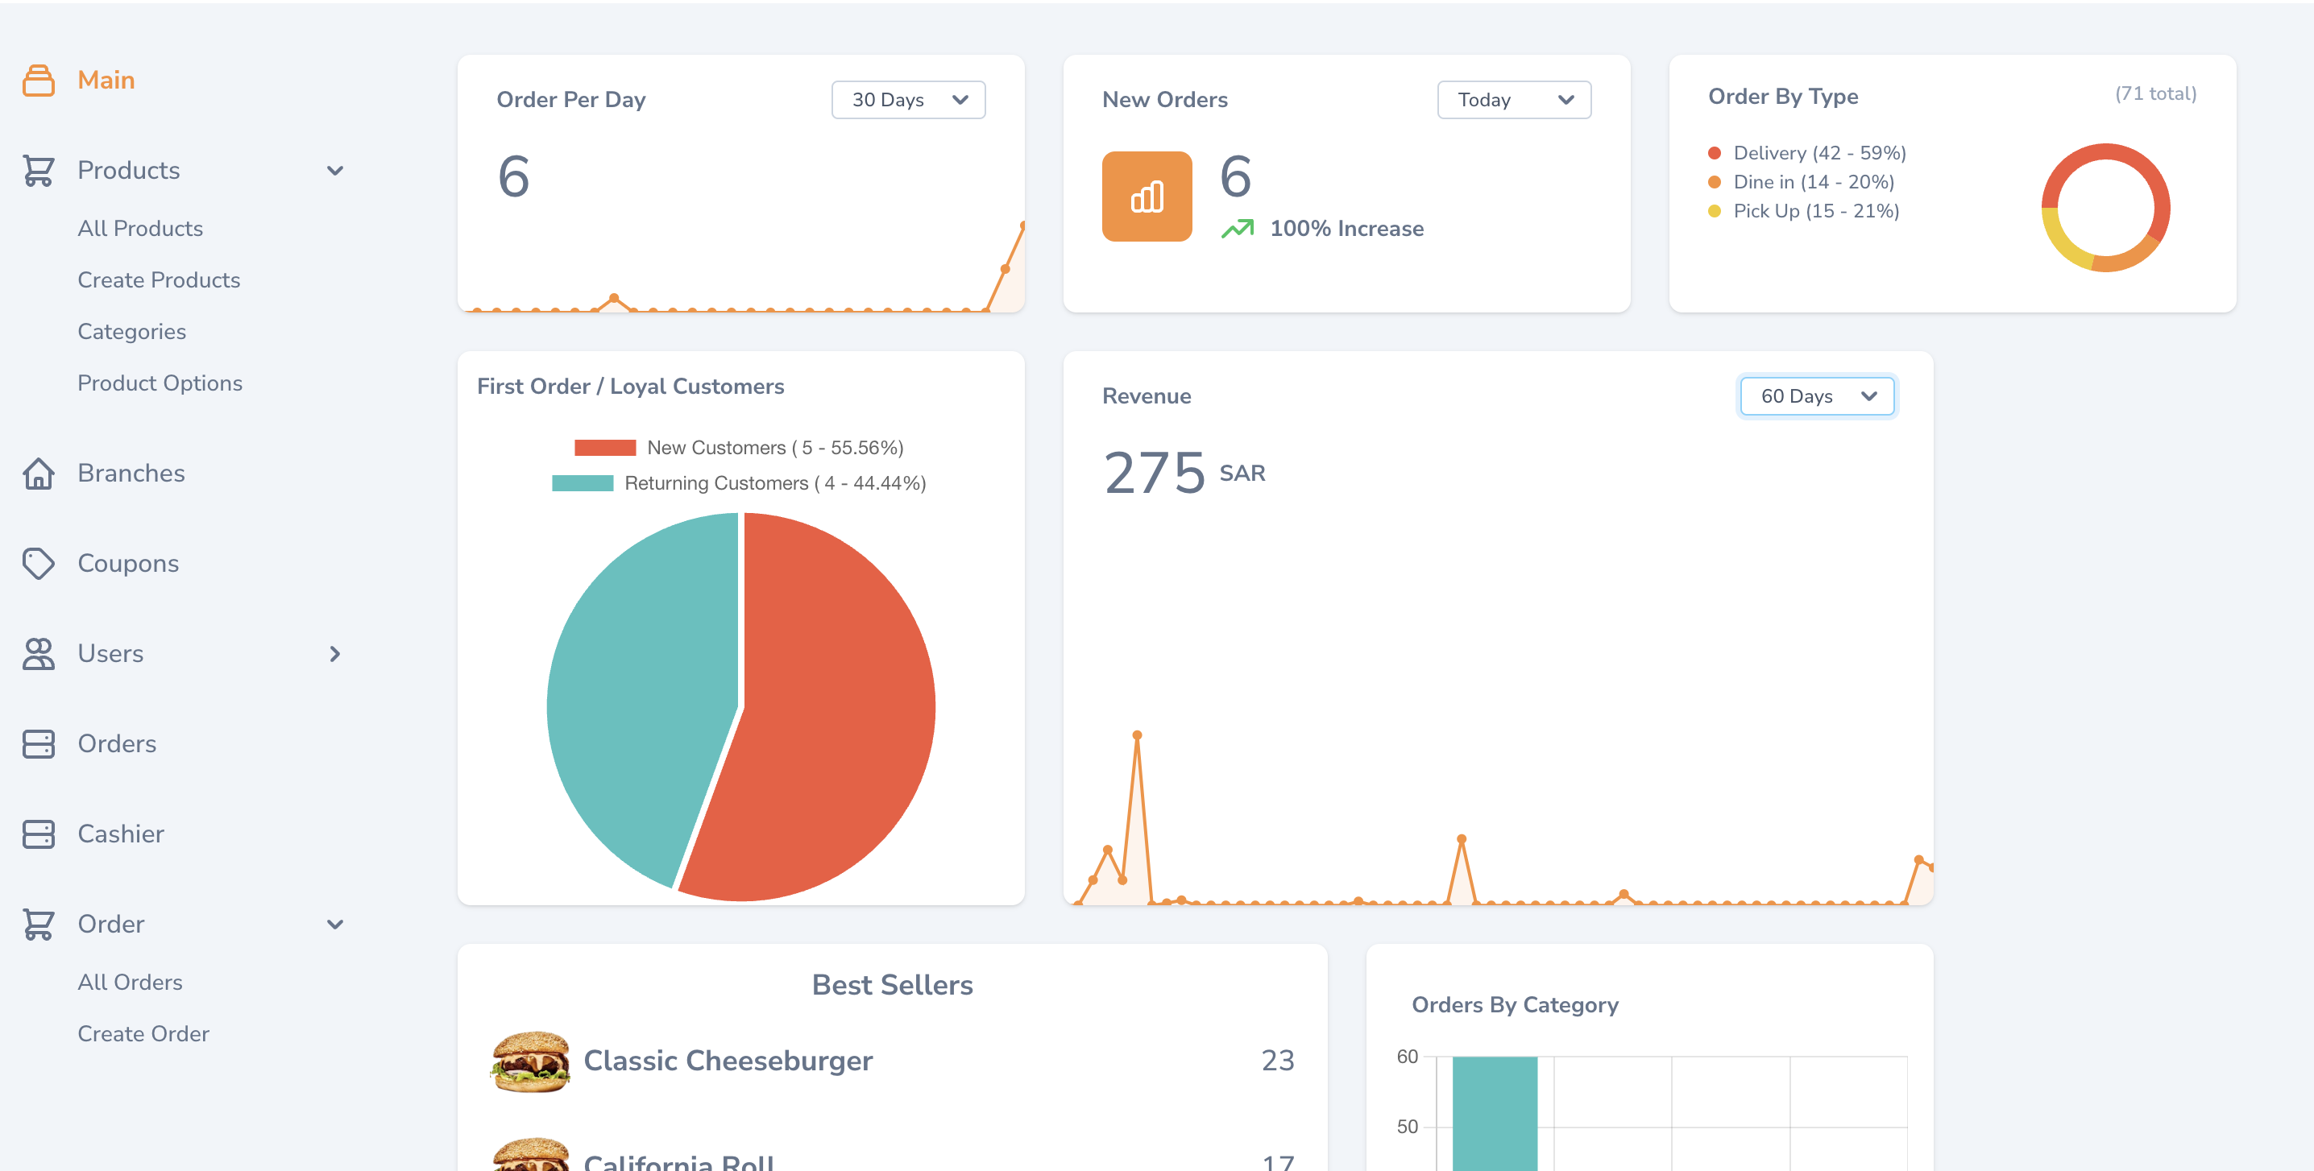Click the green increase trend arrow icon
Viewport: 2314px width, 1171px height.
click(1237, 229)
